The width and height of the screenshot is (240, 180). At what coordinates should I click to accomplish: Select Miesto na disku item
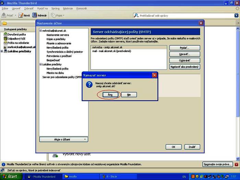tap(55, 73)
